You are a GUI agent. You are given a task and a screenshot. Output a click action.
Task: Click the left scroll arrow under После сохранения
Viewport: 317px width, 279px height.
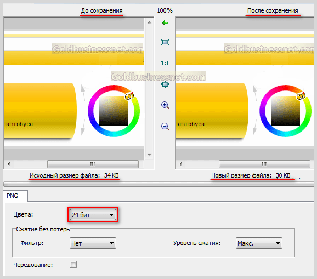[x=180, y=164]
